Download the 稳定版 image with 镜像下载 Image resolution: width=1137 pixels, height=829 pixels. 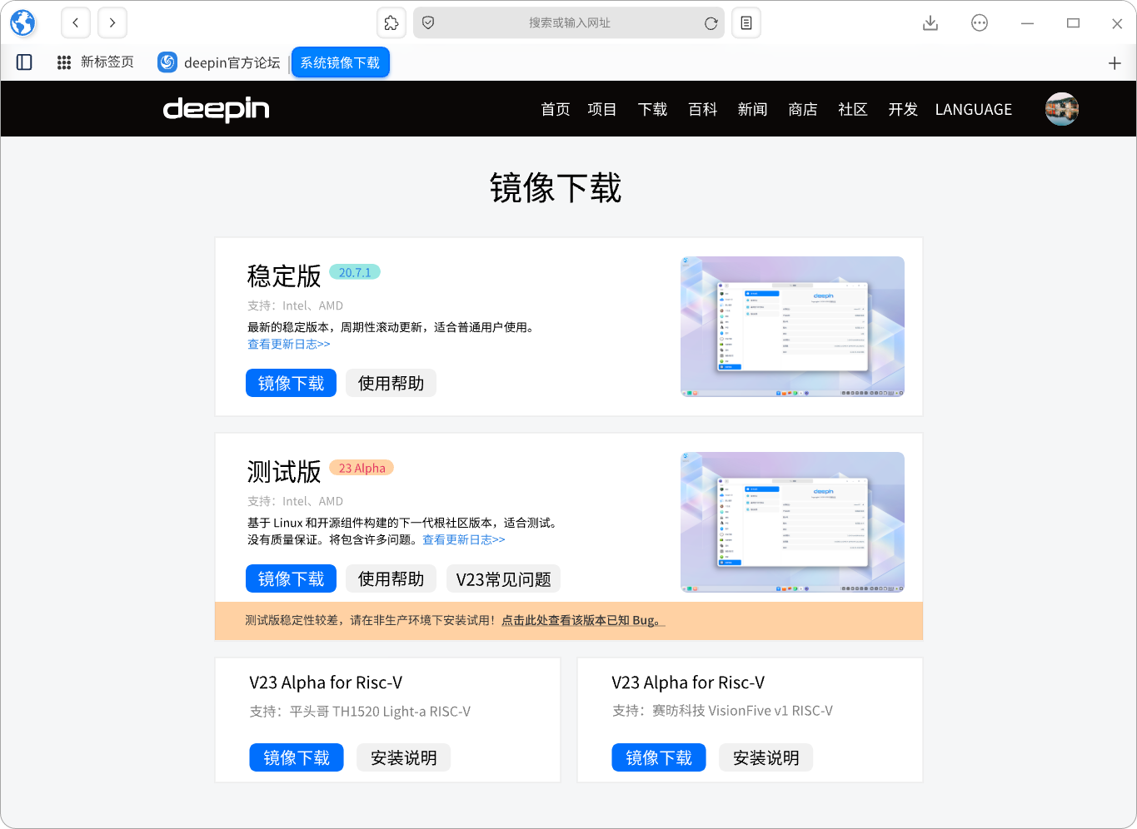[291, 383]
